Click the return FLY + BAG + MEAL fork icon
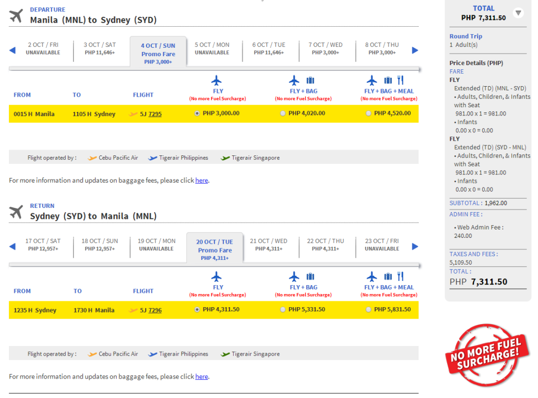 pyautogui.click(x=400, y=276)
